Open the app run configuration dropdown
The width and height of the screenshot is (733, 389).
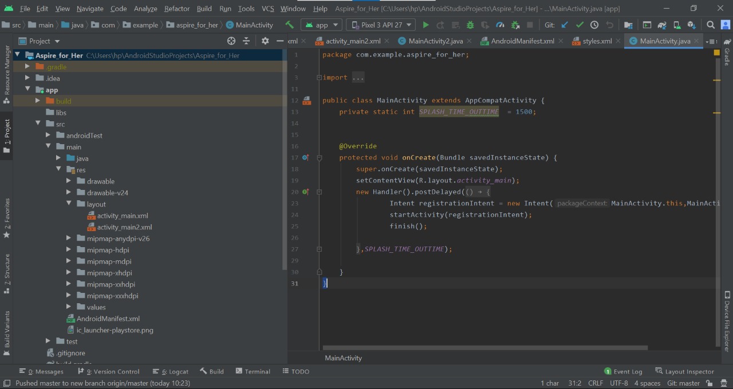[321, 25]
